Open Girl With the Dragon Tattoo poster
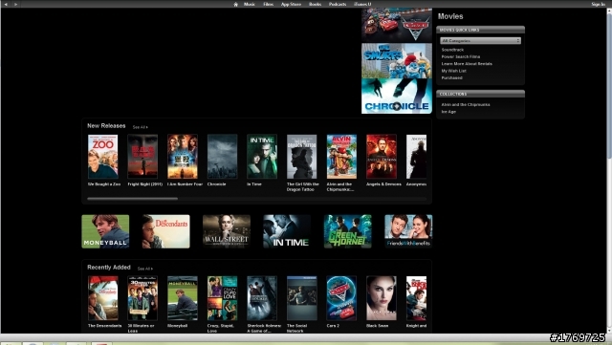Screen dimensions: 612x345 coord(302,157)
